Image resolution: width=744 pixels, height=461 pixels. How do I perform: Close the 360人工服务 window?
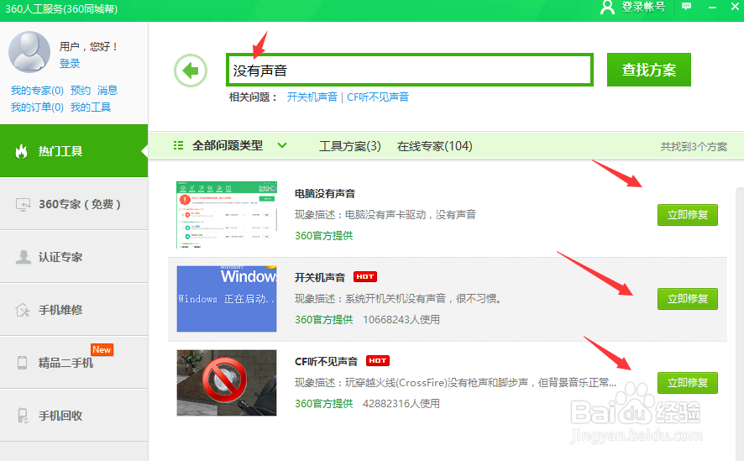[735, 6]
